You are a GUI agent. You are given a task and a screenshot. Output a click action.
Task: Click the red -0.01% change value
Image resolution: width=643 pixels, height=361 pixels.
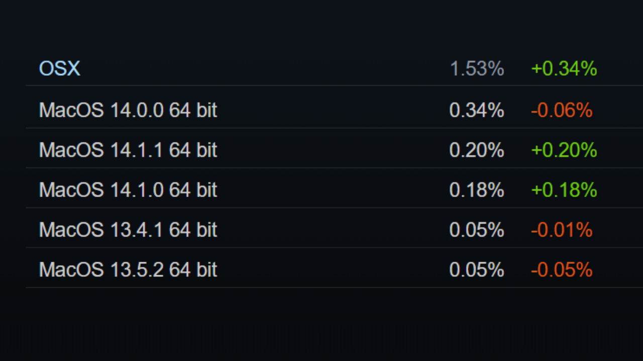pos(562,230)
